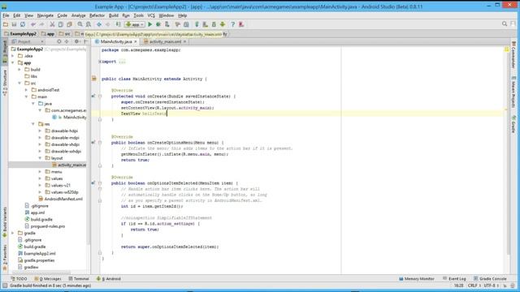Open the app run configuration dropdown
520x292 pixels.
pyautogui.click(x=135, y=24)
